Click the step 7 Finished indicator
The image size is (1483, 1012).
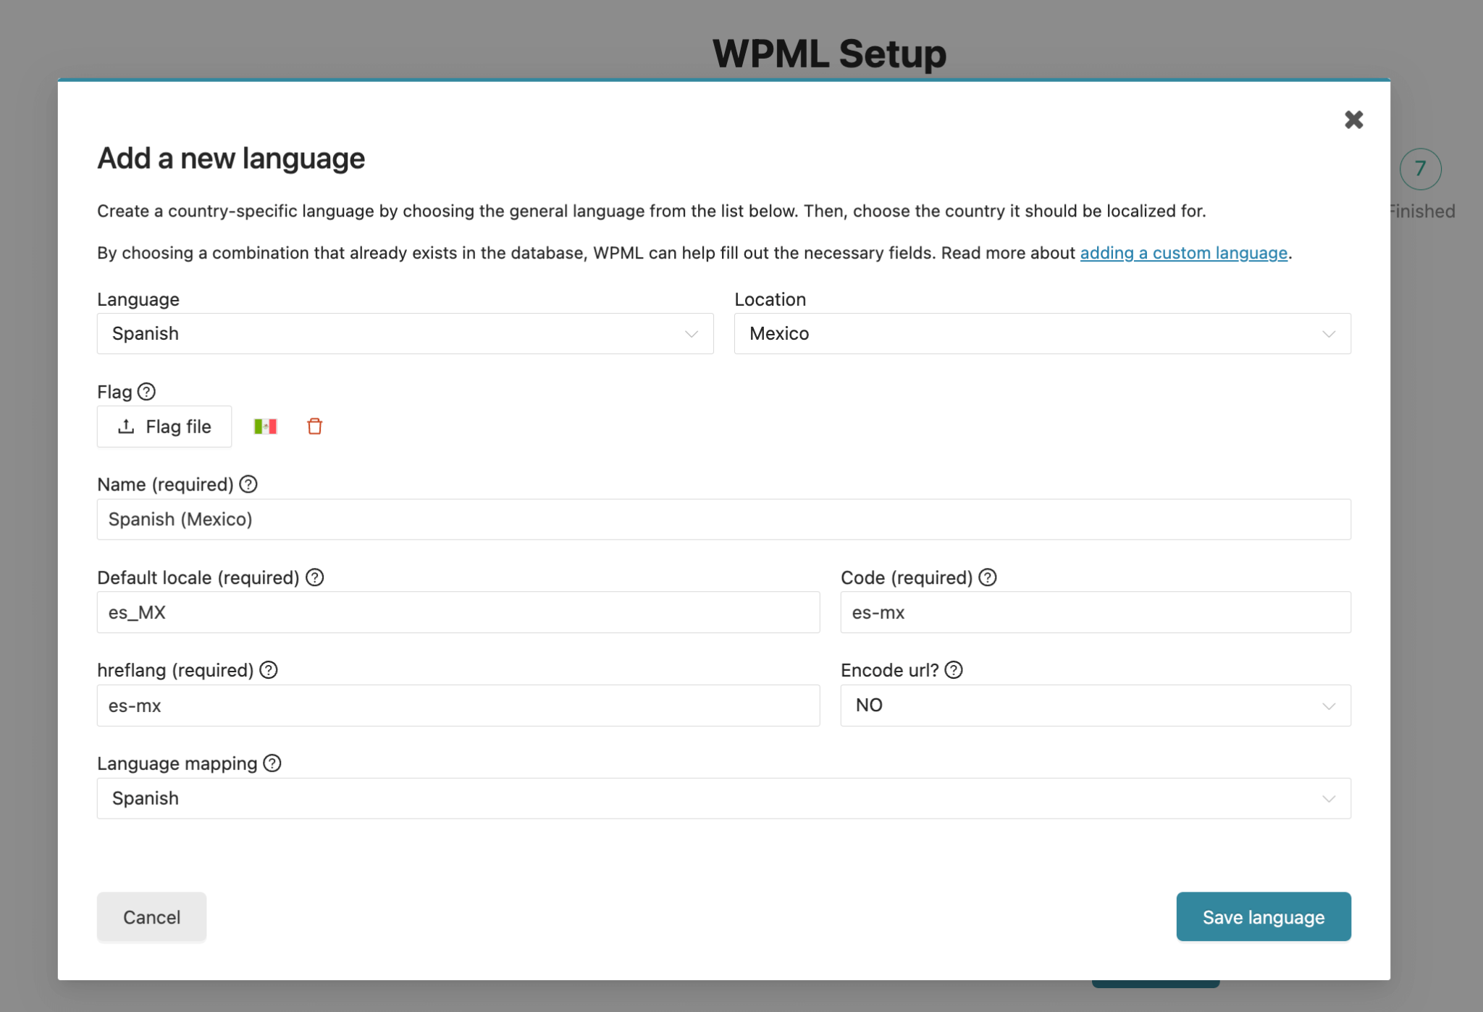[x=1419, y=168]
